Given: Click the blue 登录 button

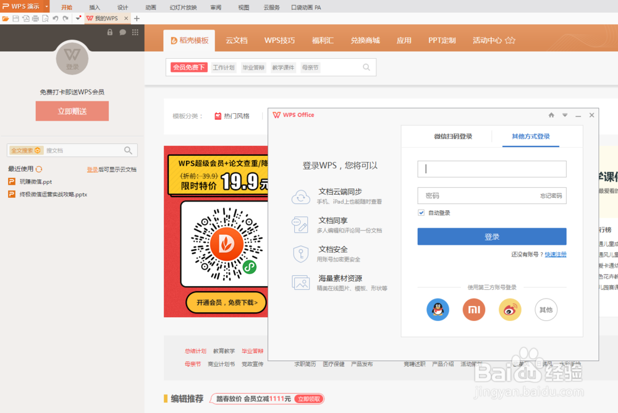Looking at the screenshot, I should [x=492, y=237].
